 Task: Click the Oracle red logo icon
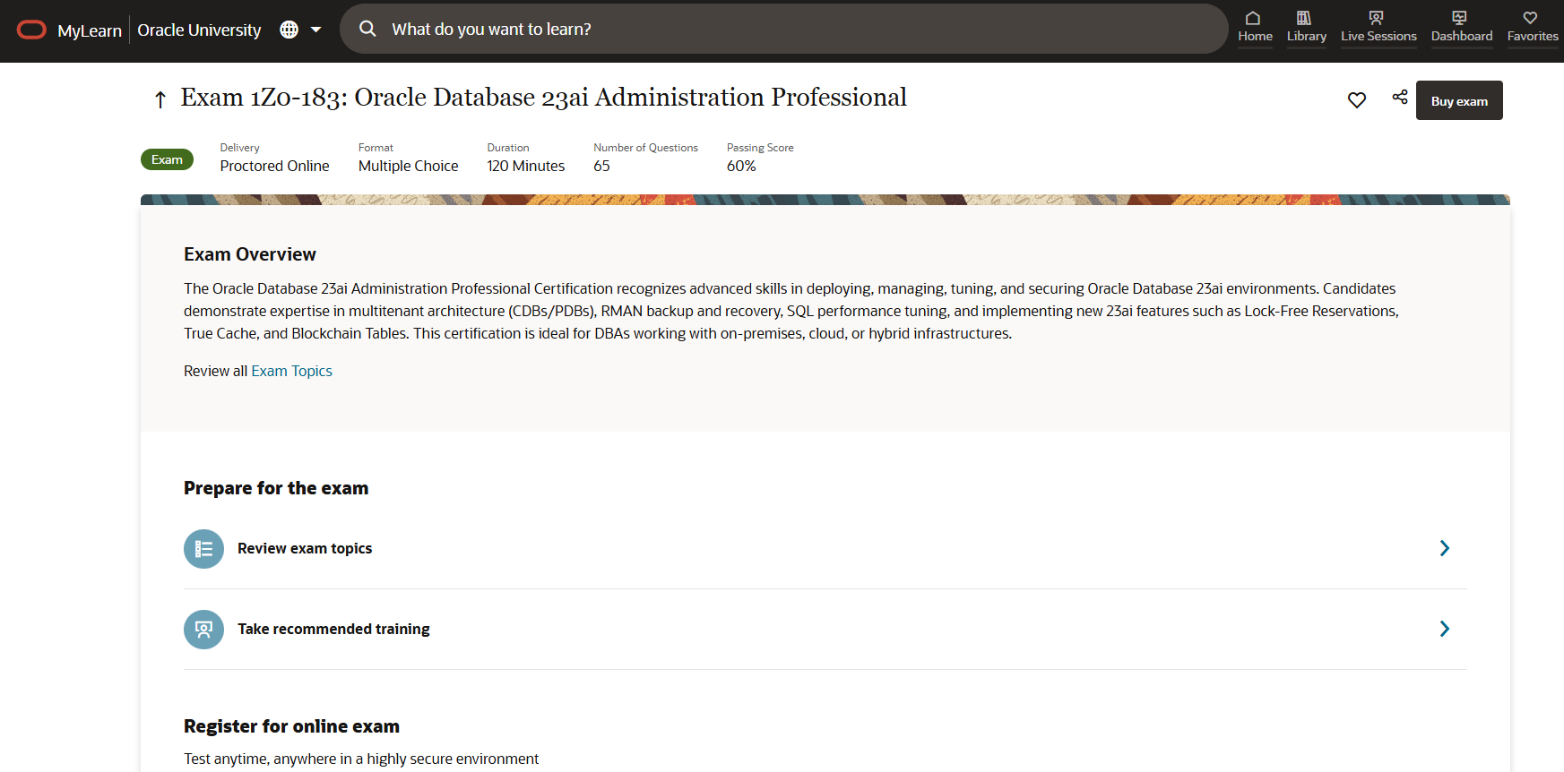(x=31, y=30)
